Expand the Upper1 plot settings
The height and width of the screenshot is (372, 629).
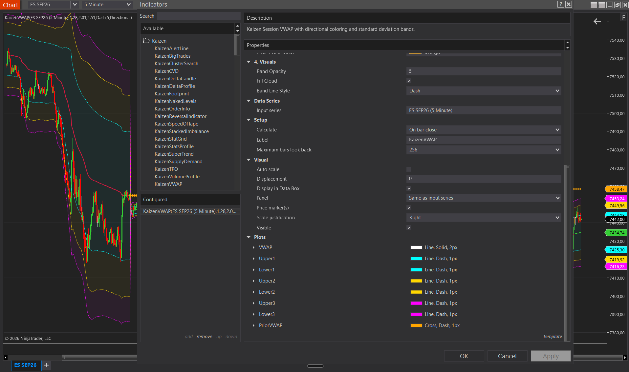253,259
